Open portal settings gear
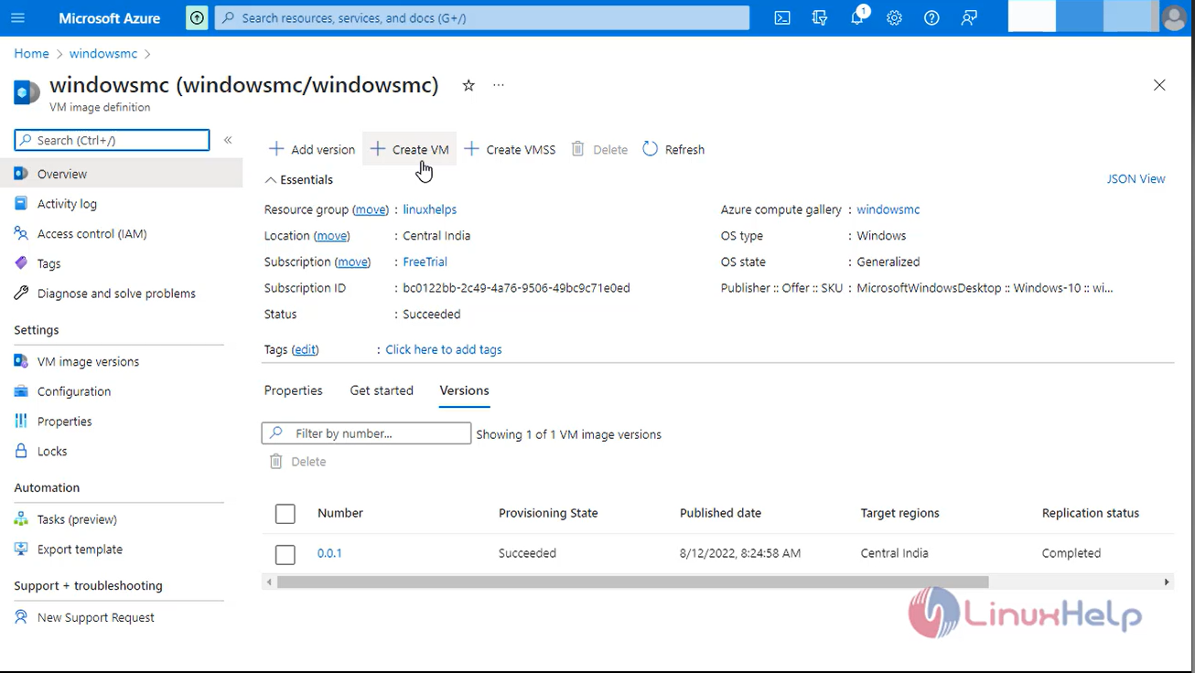 894,17
